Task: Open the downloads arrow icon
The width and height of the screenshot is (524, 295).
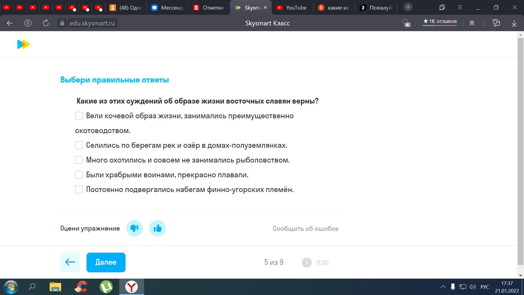Action: pos(514,23)
